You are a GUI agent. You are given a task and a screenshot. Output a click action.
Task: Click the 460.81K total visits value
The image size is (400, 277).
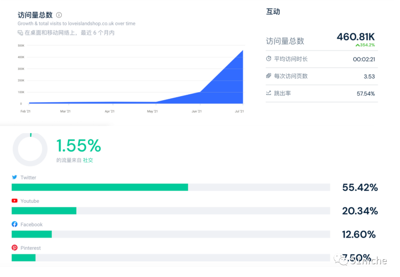point(356,37)
